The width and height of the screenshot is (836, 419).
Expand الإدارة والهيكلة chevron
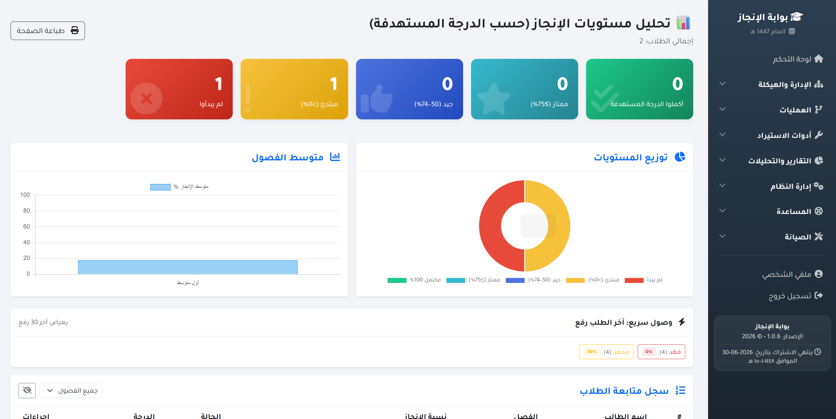coord(723,84)
